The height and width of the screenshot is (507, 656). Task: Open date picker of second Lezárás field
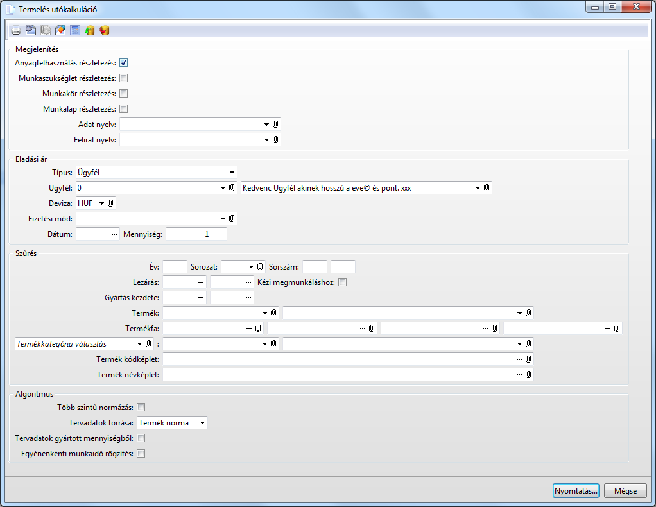coord(248,282)
